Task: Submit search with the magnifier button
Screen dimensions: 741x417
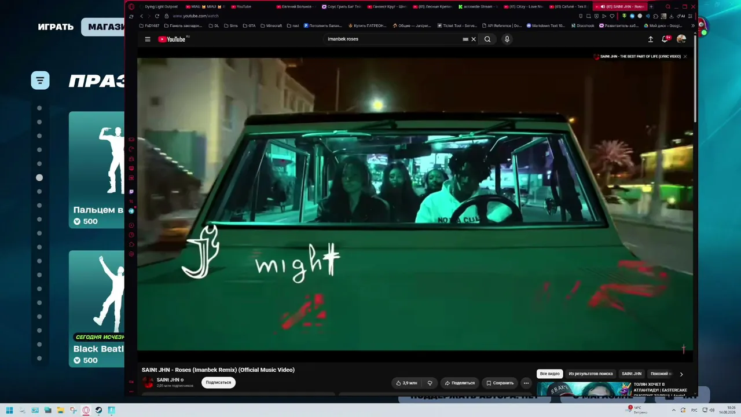Action: tap(487, 39)
